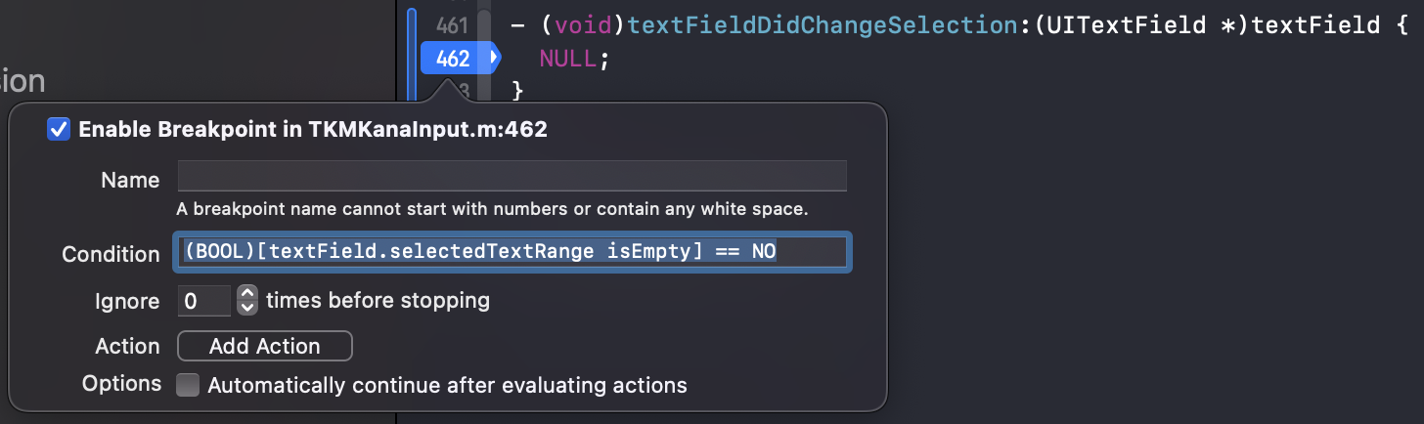Click inside the Condition expression field
This screenshot has width=1424, height=424.
512,252
